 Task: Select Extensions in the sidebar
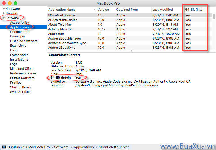pyautogui.click(x=18, y=46)
